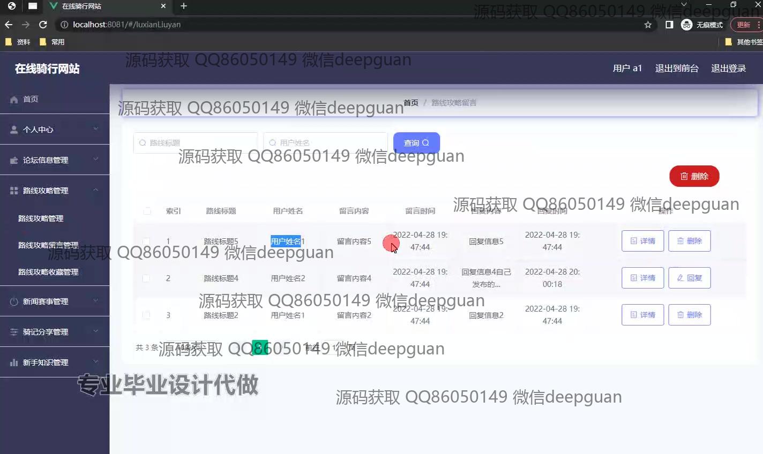Click 退出到前台 in the header
This screenshot has height=454, width=763.
[677, 69]
